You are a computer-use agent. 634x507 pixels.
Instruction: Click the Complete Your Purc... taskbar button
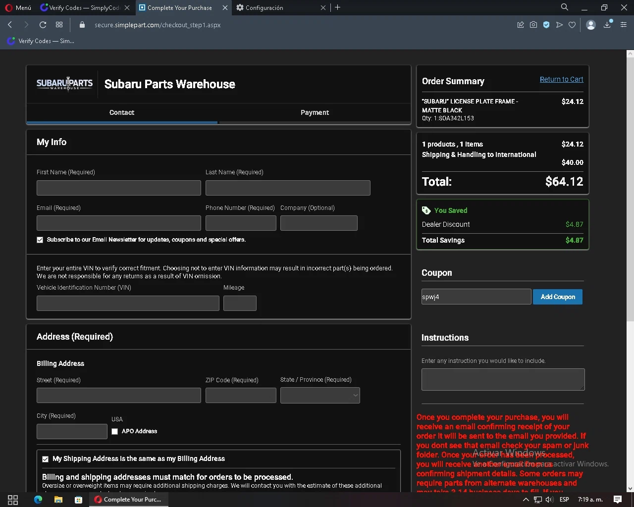(128, 500)
